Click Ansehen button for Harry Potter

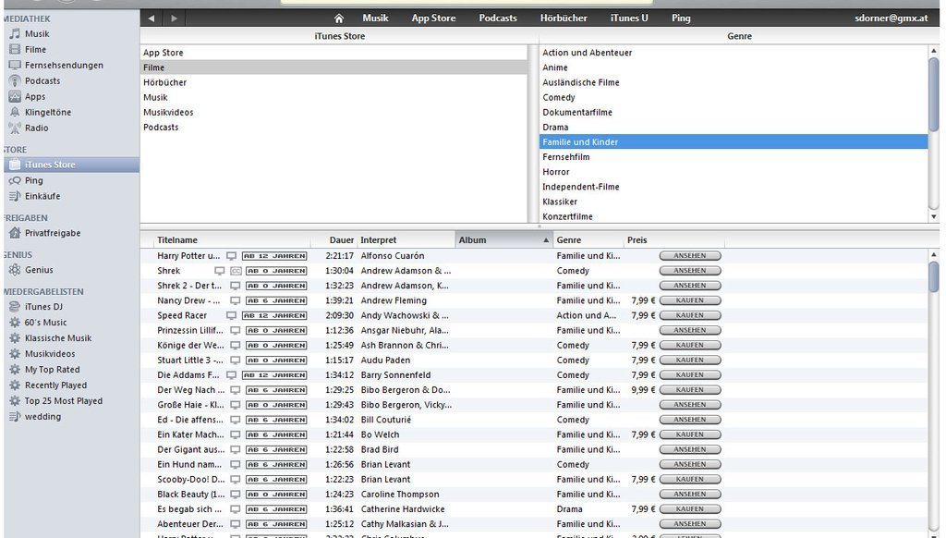[689, 256]
